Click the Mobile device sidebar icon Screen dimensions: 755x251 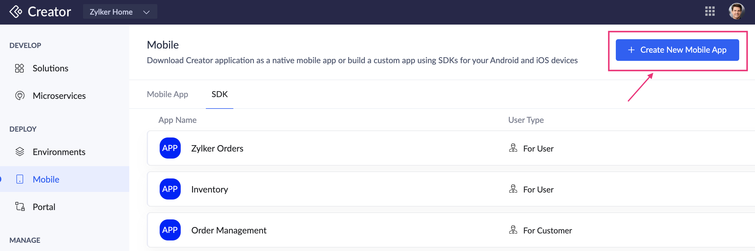pos(20,179)
